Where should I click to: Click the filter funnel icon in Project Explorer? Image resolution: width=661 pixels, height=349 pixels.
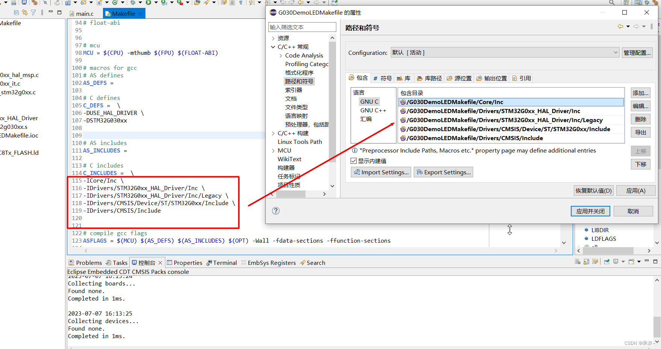[x=33, y=13]
